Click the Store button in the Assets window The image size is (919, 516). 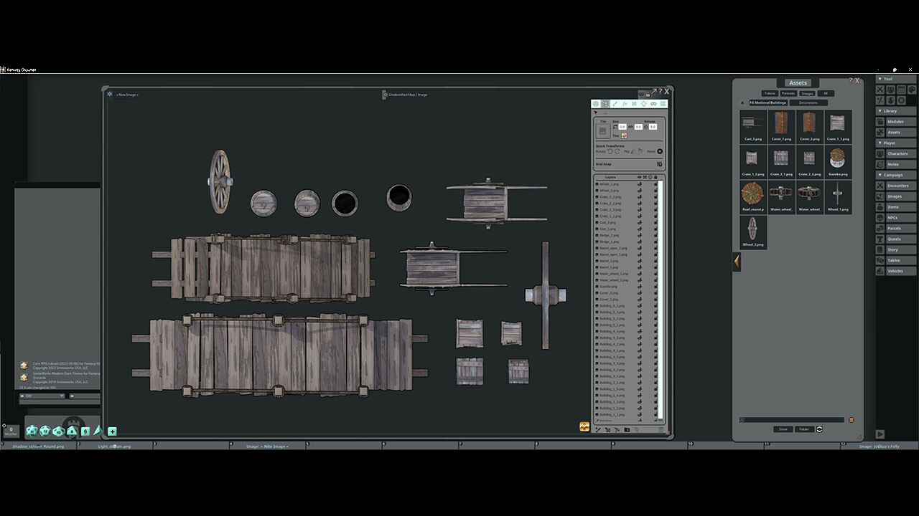(783, 429)
